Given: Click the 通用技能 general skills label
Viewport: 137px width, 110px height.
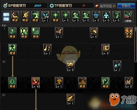Looking at the screenshot, I should 6,17.
